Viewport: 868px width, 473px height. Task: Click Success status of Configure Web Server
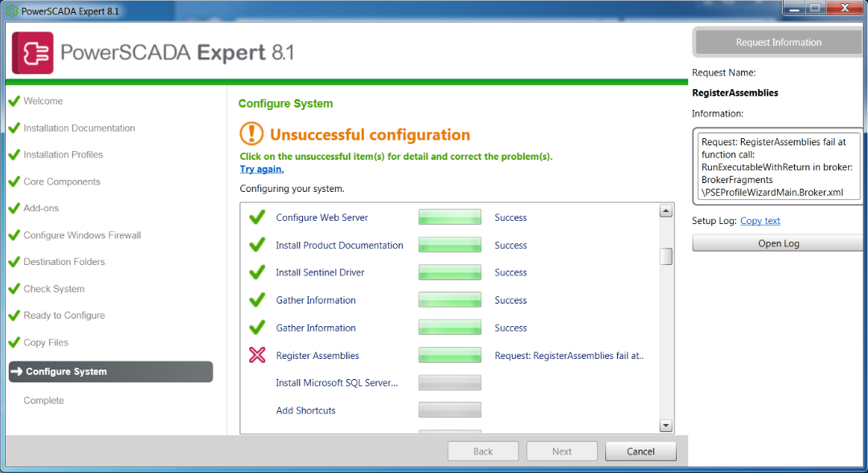(x=510, y=218)
